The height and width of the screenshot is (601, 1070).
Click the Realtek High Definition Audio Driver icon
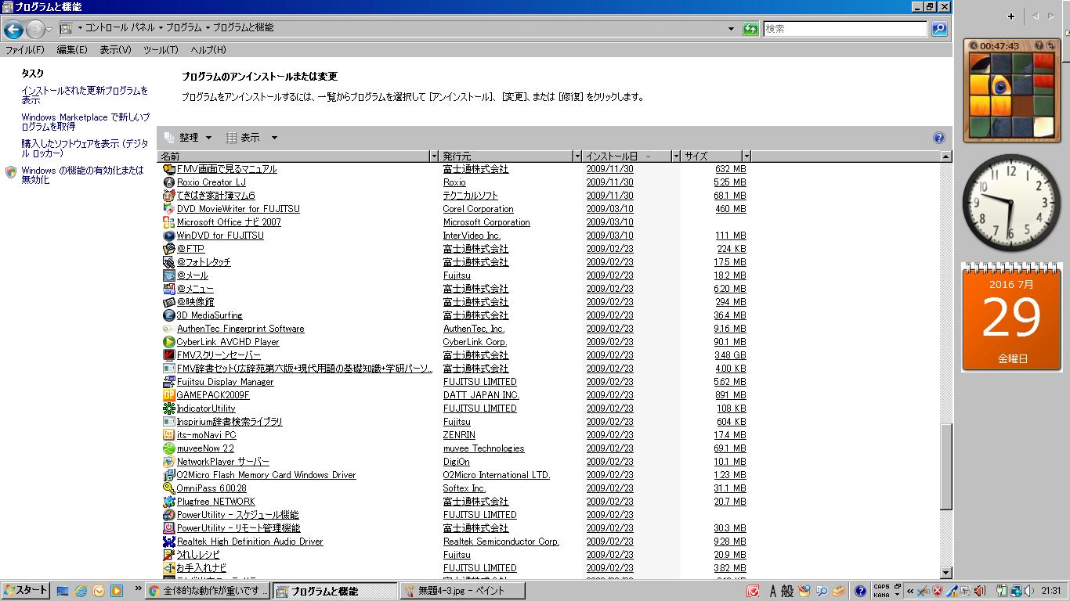pos(168,542)
